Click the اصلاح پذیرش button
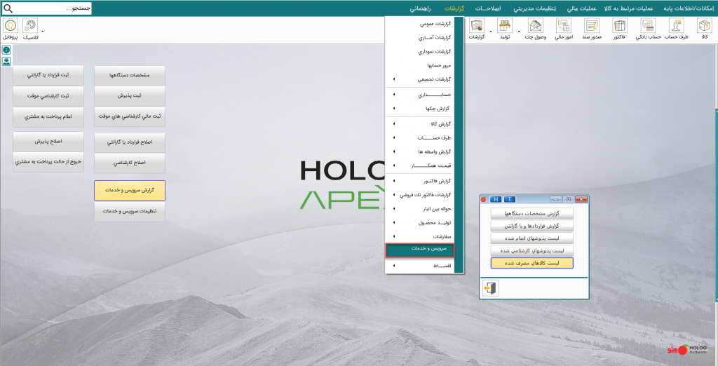The width and height of the screenshot is (718, 366). (x=48, y=142)
